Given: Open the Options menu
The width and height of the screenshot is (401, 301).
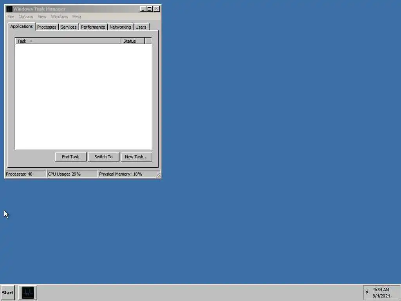Looking at the screenshot, I should [x=25, y=16].
